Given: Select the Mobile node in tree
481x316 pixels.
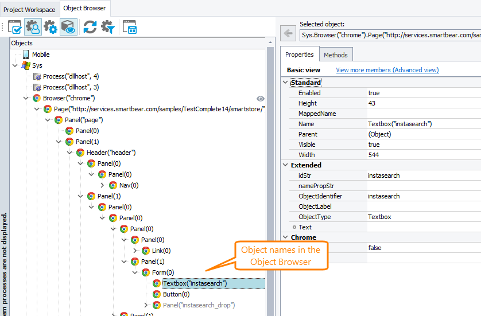Looking at the screenshot, I should (x=40, y=54).
